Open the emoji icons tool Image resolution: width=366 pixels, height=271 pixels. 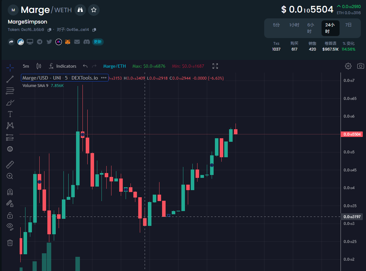coord(10,149)
